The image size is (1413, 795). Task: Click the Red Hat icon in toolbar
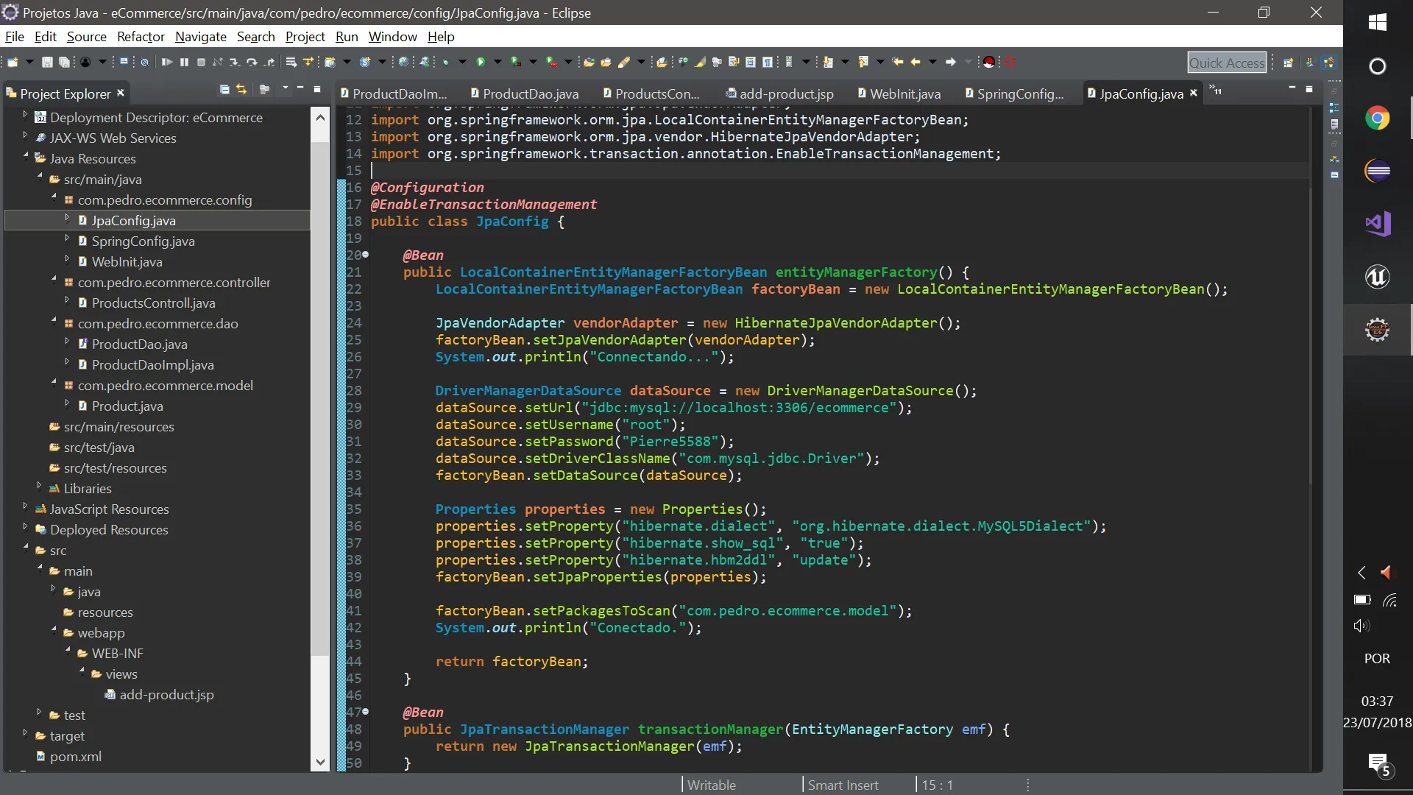pos(989,63)
